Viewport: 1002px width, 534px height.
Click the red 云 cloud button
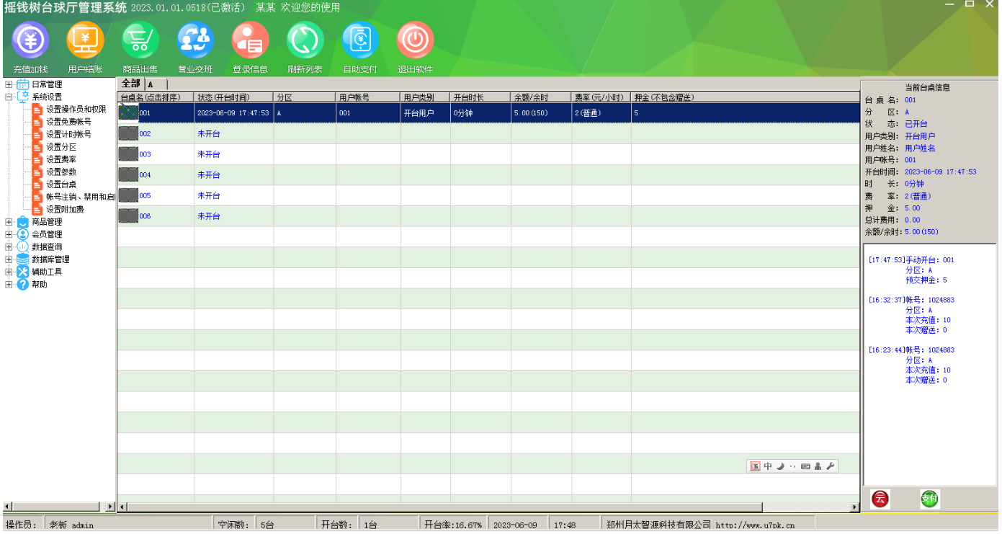point(880,499)
